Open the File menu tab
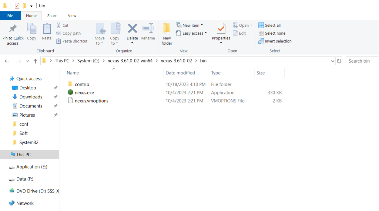The height and width of the screenshot is (211, 379). pyautogui.click(x=10, y=15)
